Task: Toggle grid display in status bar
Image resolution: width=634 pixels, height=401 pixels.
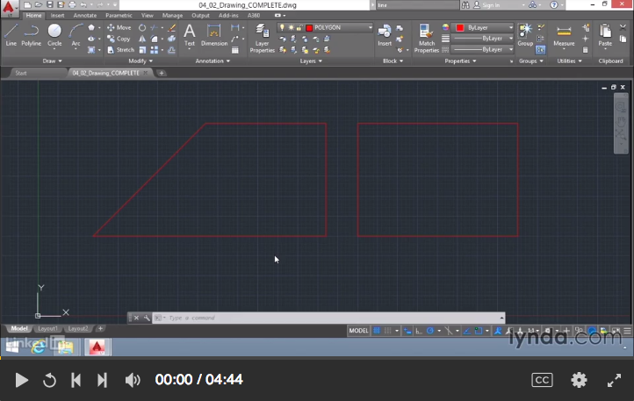Action: pos(378,331)
